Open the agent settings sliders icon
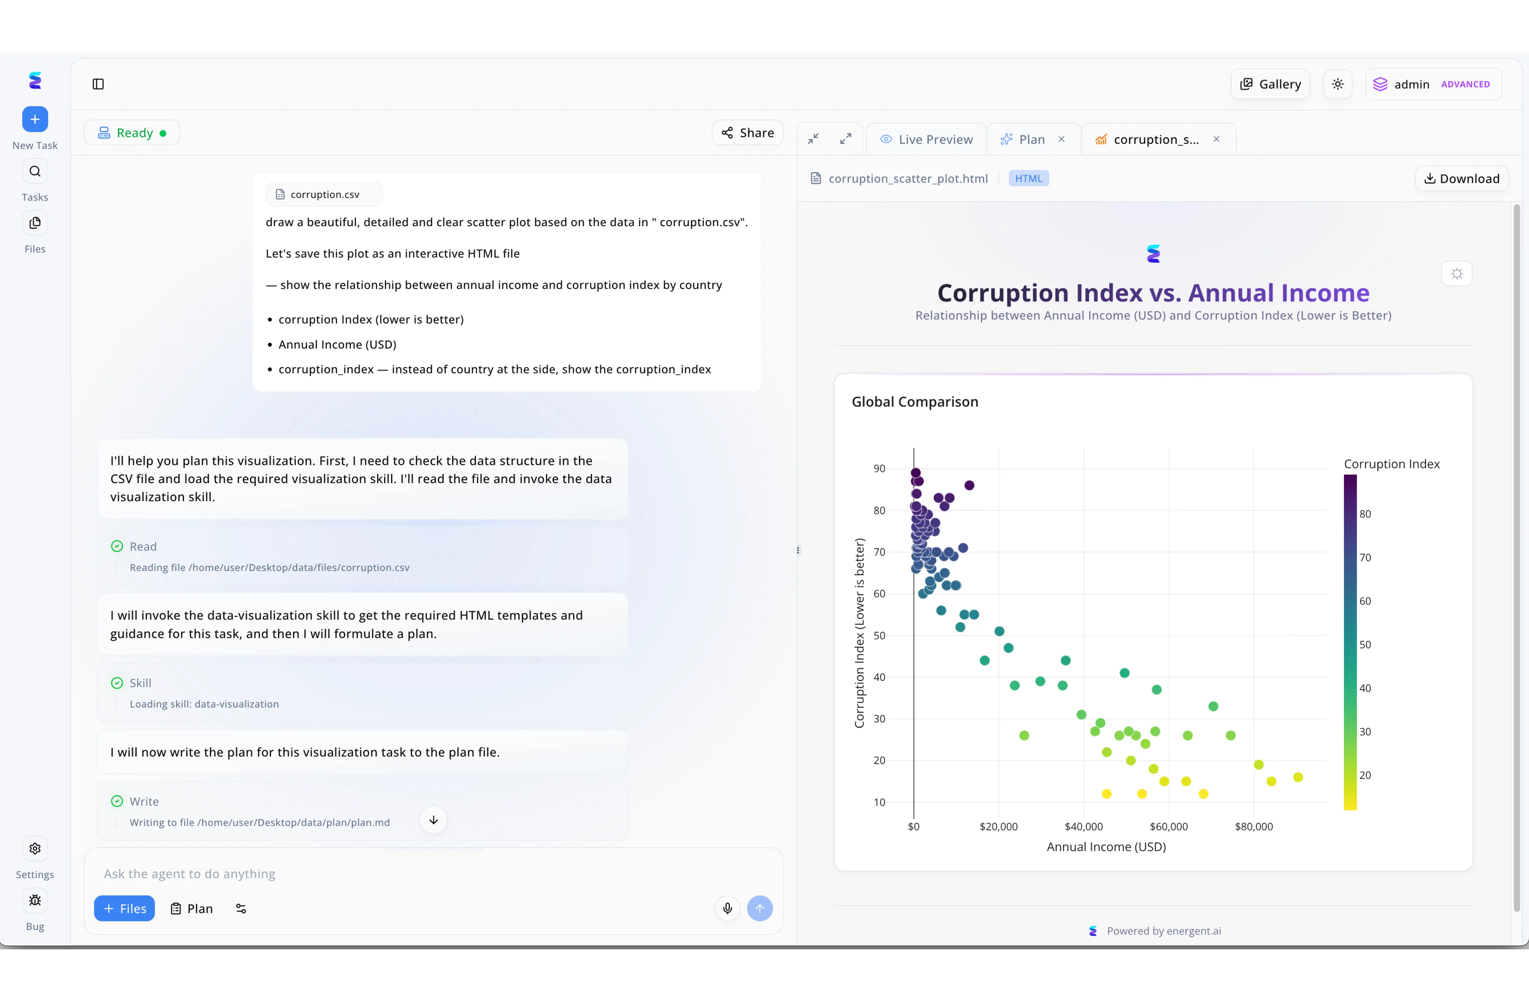 click(240, 908)
